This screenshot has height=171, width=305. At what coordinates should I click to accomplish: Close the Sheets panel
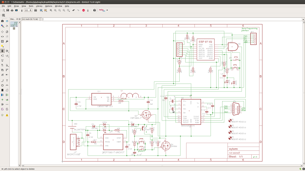20,19
